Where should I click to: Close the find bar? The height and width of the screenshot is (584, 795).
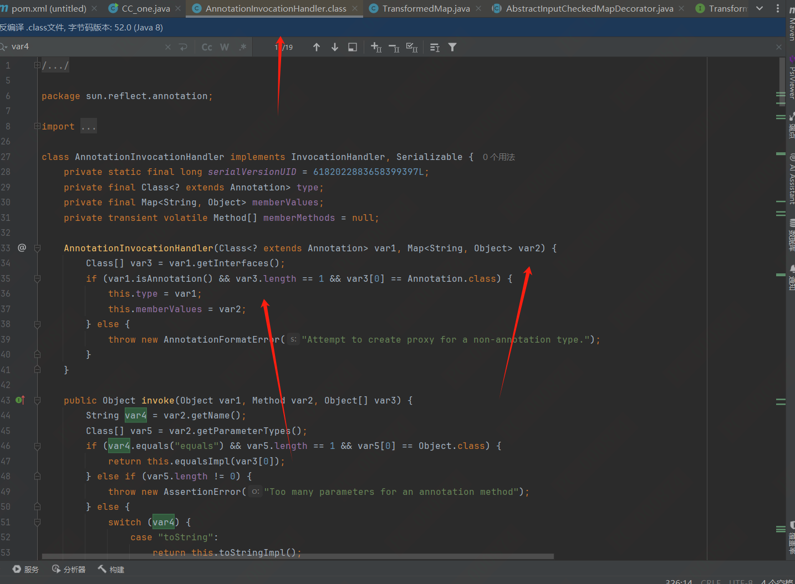(779, 47)
